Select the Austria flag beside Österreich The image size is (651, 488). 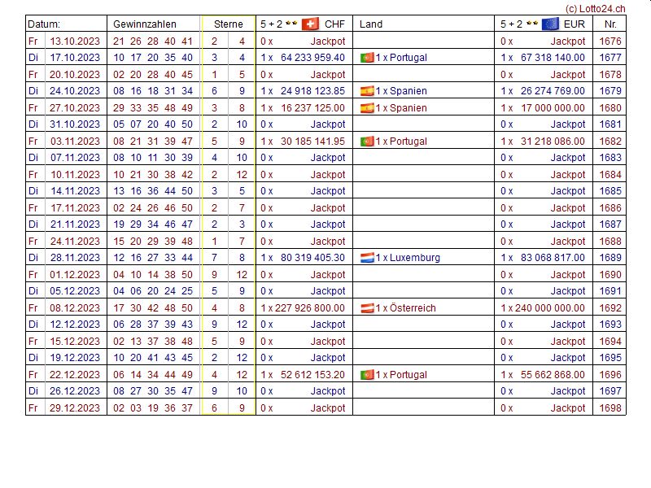point(367,308)
